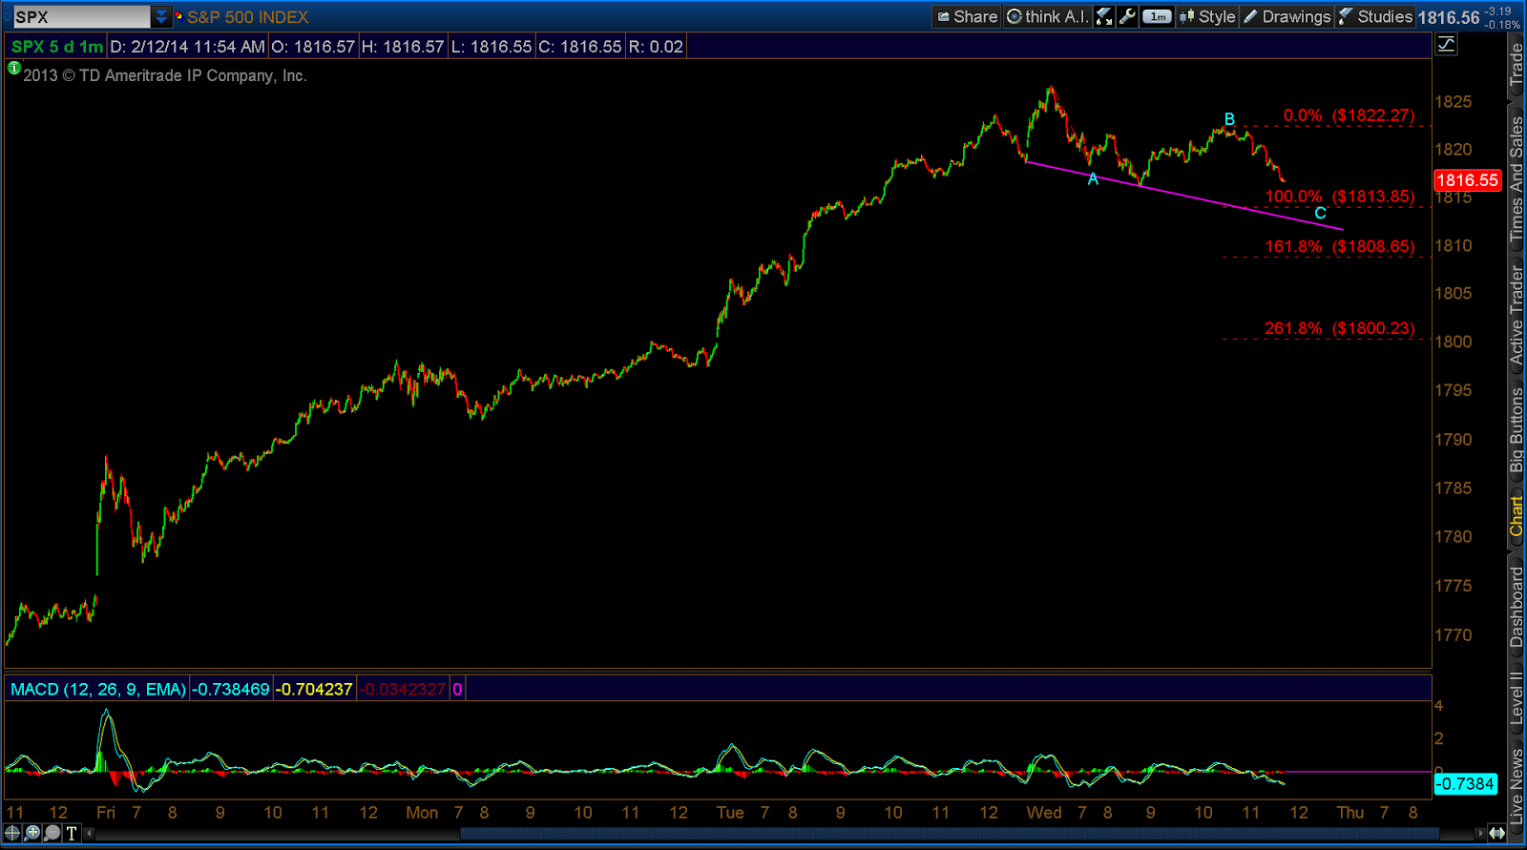This screenshot has height=850, width=1527.
Task: Click the 261.8% ($1800.23) Fibonacci label
Action: point(1340,328)
